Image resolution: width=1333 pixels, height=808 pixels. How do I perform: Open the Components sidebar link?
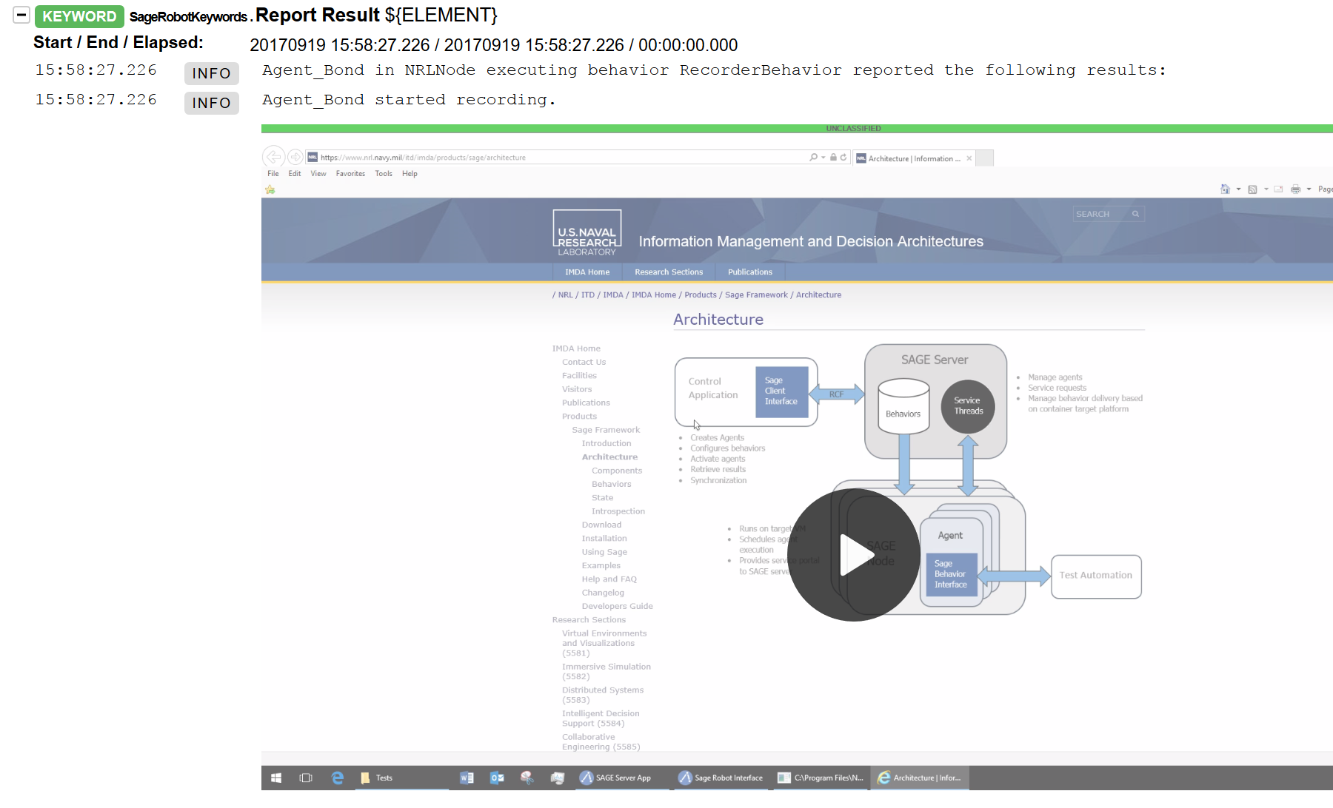pos(617,471)
